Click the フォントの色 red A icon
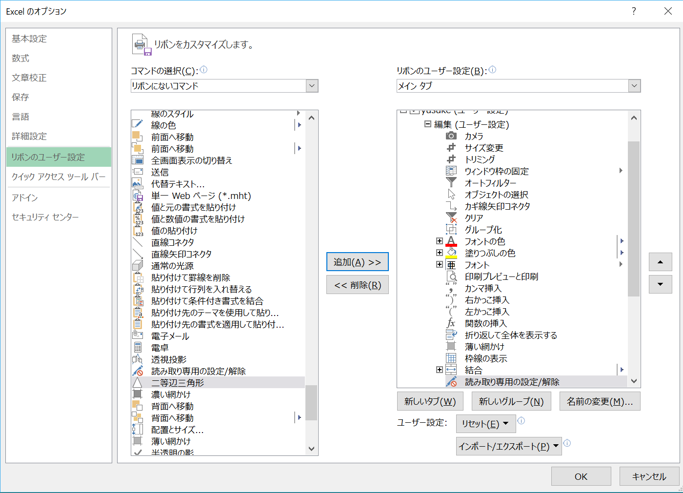Screen dimensions: 683x493 click(451, 241)
